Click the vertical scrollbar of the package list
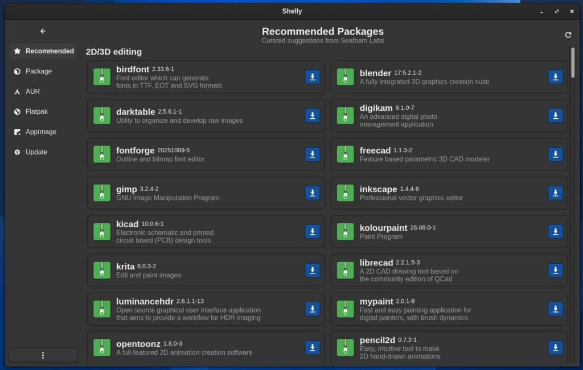This screenshot has width=583, height=370. point(573,63)
